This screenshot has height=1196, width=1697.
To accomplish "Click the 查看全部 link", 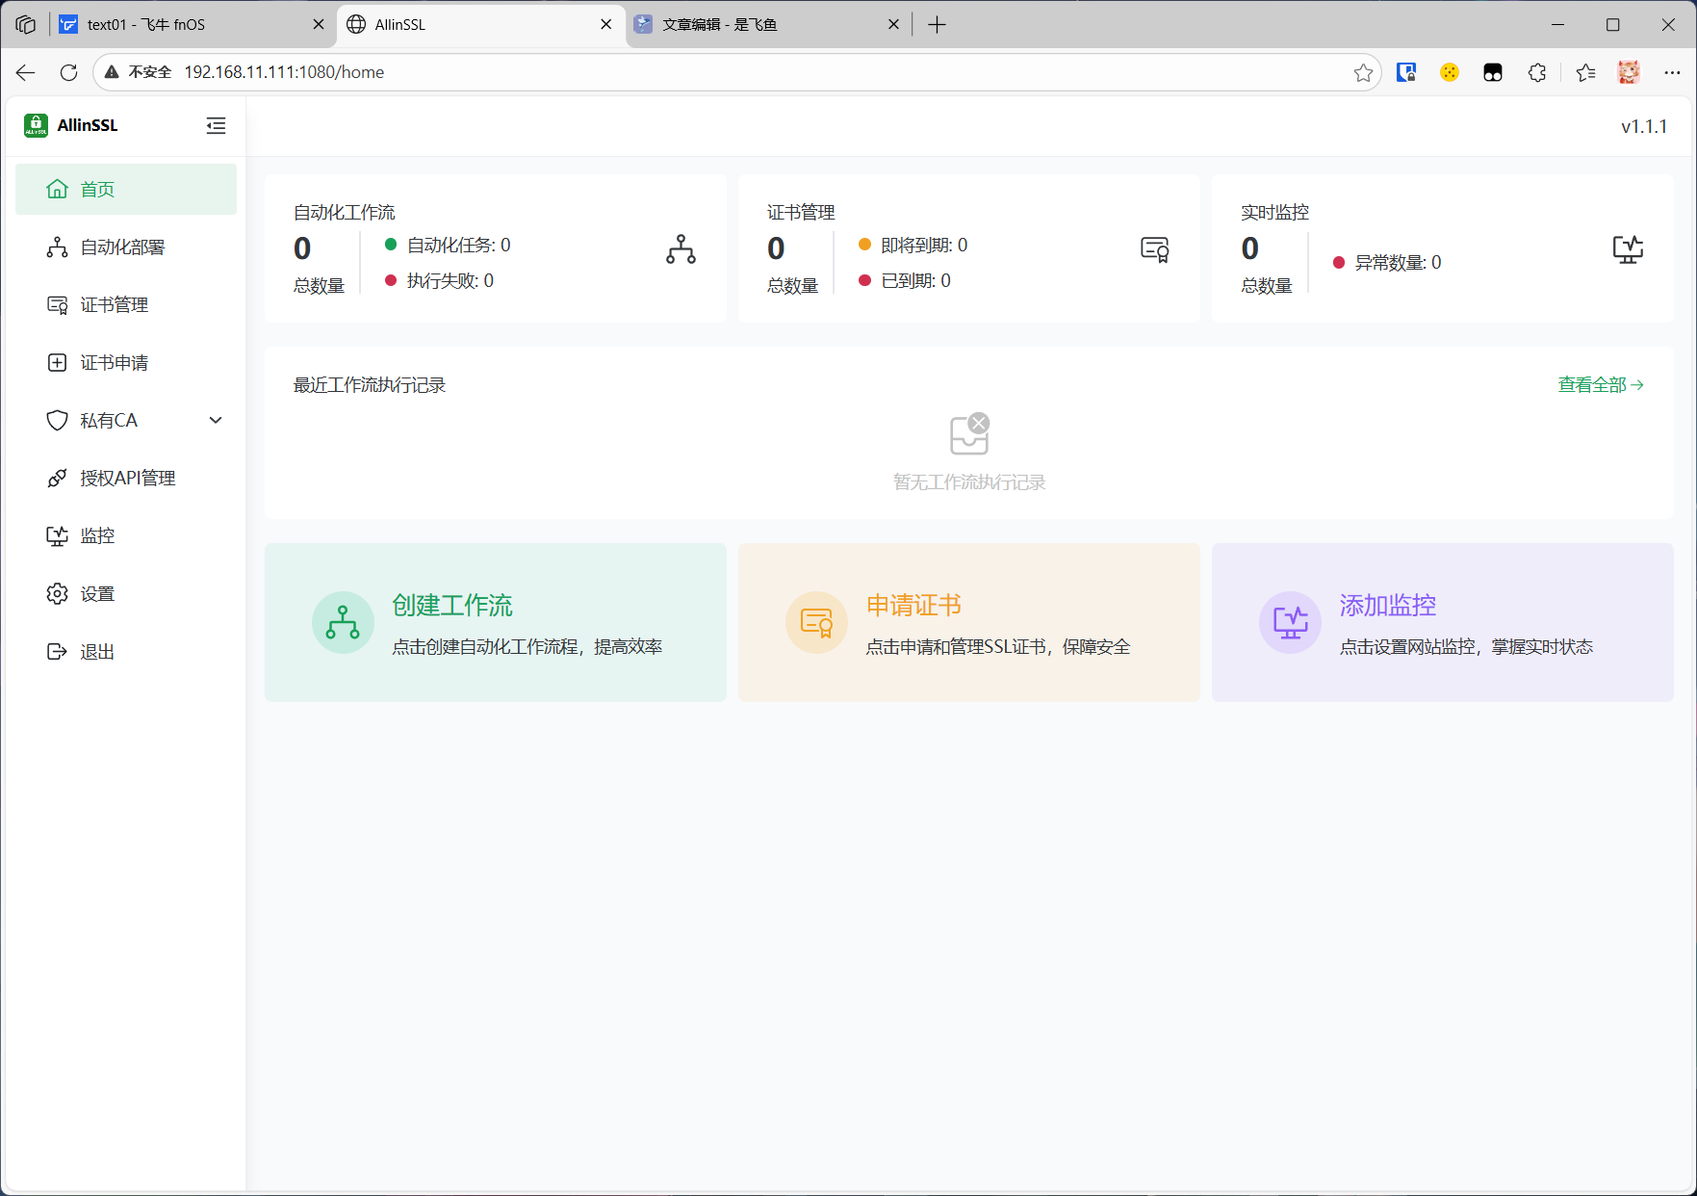I will click(x=1600, y=384).
